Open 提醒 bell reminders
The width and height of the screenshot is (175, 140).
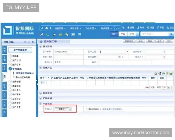tap(131, 28)
